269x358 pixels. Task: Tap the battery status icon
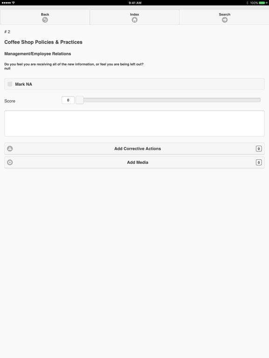tap(263, 3)
